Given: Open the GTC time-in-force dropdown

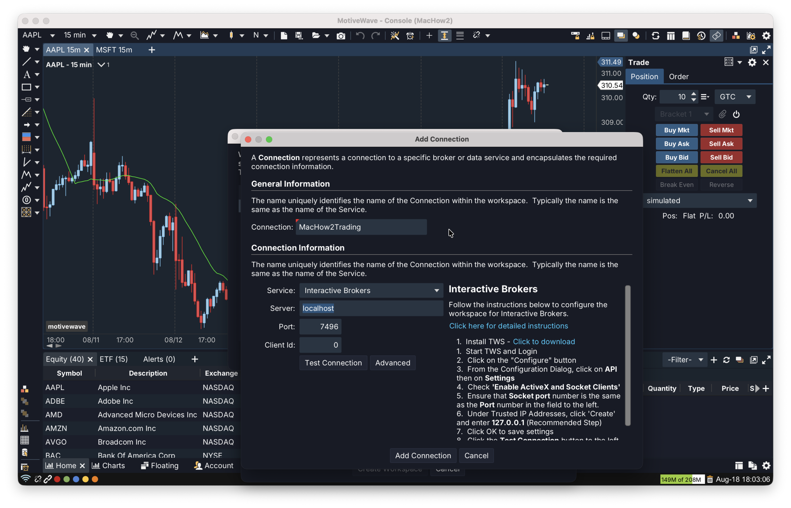Looking at the screenshot, I should click(734, 97).
